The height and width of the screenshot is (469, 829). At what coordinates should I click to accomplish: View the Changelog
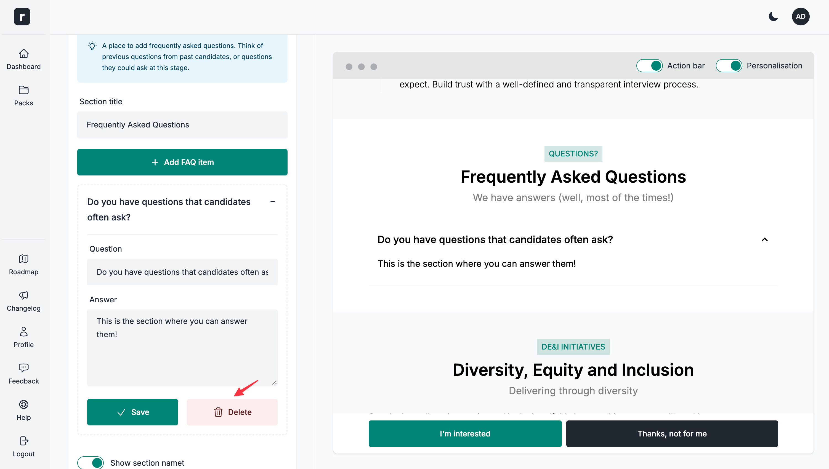[x=23, y=301]
